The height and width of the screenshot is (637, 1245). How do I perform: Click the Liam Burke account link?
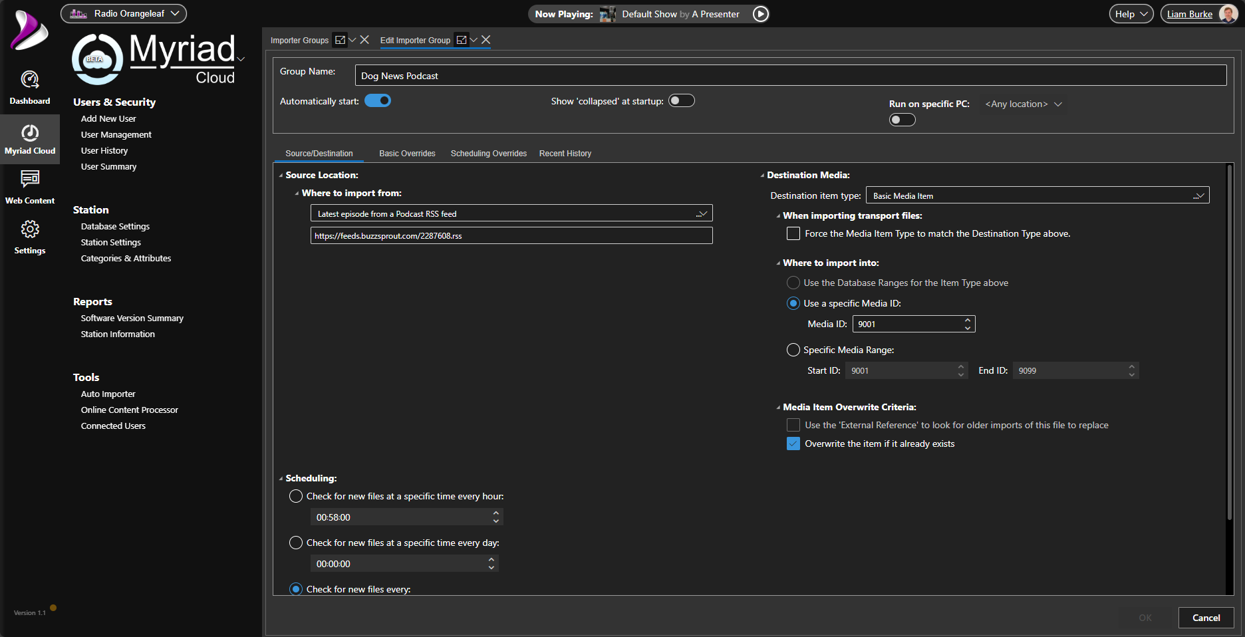[1190, 14]
